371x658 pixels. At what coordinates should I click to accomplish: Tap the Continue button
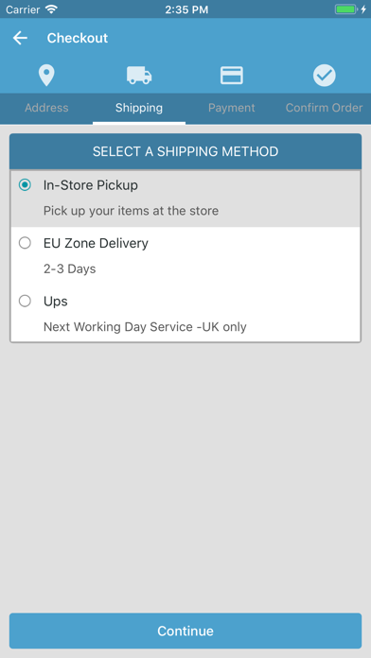point(185,631)
